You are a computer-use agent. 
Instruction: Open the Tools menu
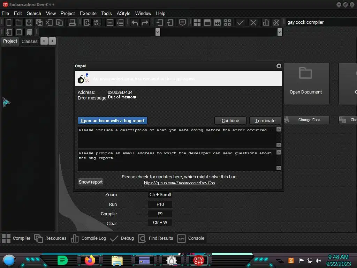click(107, 14)
